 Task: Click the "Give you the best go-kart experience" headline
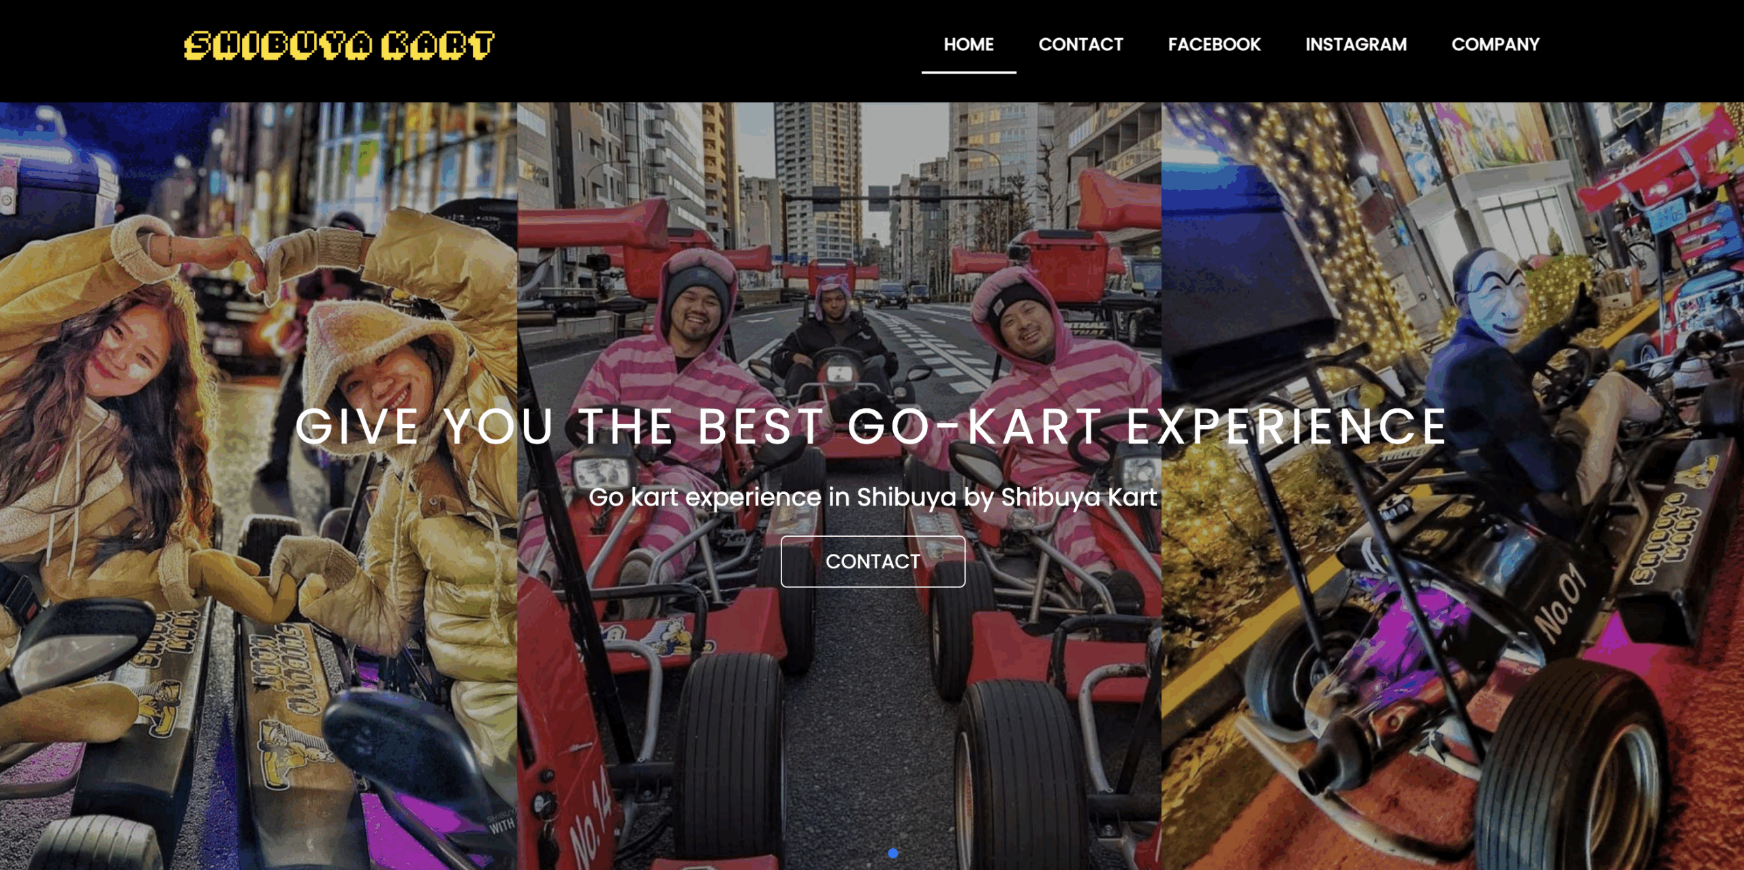(x=871, y=427)
